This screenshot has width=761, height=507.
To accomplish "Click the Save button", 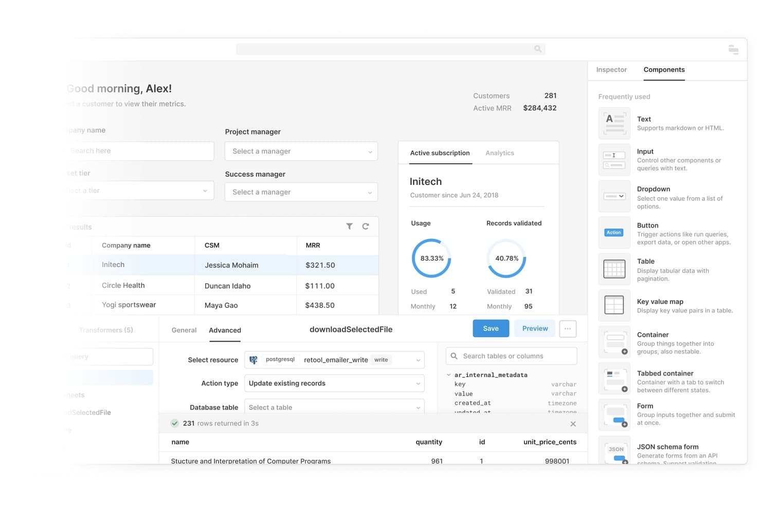I will point(491,329).
